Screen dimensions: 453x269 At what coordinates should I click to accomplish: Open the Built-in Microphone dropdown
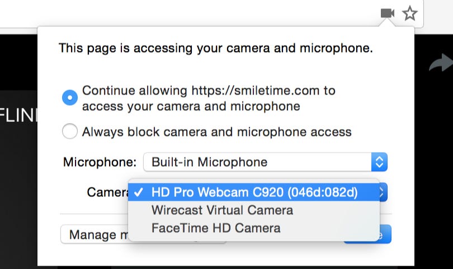click(257, 162)
